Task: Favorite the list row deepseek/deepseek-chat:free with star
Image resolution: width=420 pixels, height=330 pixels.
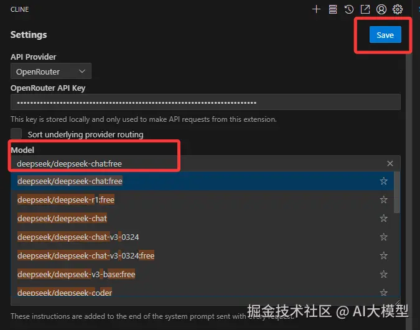Action: 383,181
